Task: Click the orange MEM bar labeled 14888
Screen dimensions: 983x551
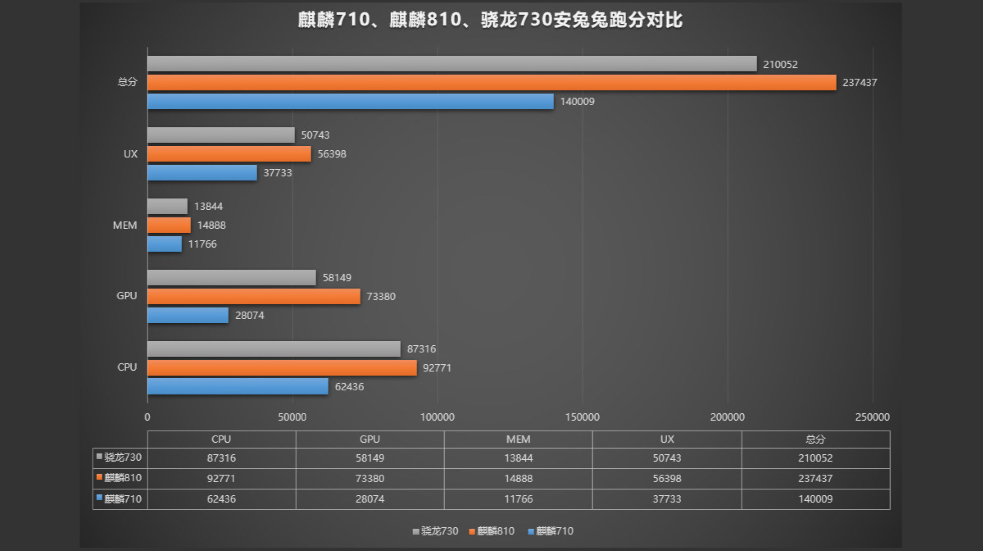Action: (169, 225)
